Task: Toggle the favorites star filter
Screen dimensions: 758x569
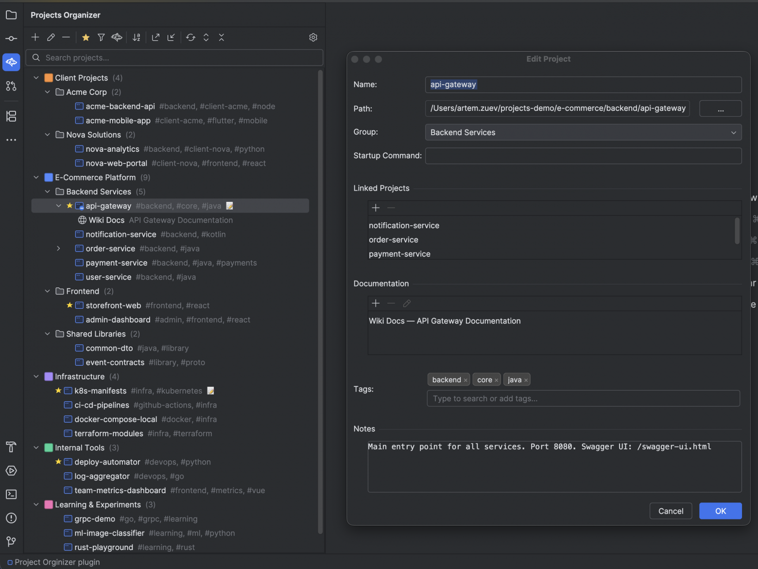Action: point(86,37)
